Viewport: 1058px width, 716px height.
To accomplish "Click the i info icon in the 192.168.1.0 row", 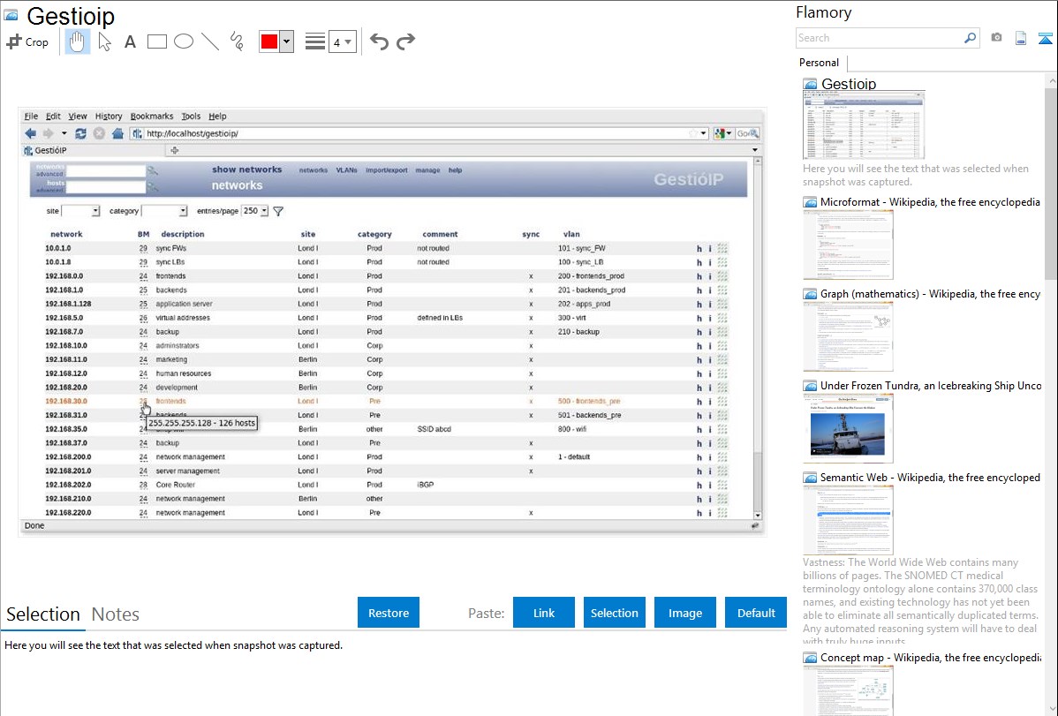I will coord(710,290).
